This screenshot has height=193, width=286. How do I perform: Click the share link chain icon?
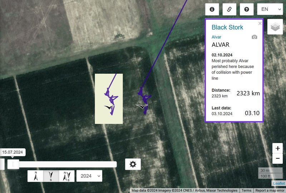[x=229, y=9]
